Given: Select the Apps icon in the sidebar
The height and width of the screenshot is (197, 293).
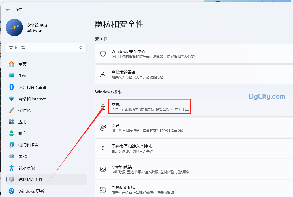Looking at the screenshot, I should (12, 122).
